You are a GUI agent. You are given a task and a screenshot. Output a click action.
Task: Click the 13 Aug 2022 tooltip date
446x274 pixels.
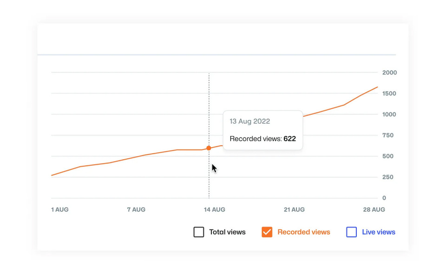(249, 121)
